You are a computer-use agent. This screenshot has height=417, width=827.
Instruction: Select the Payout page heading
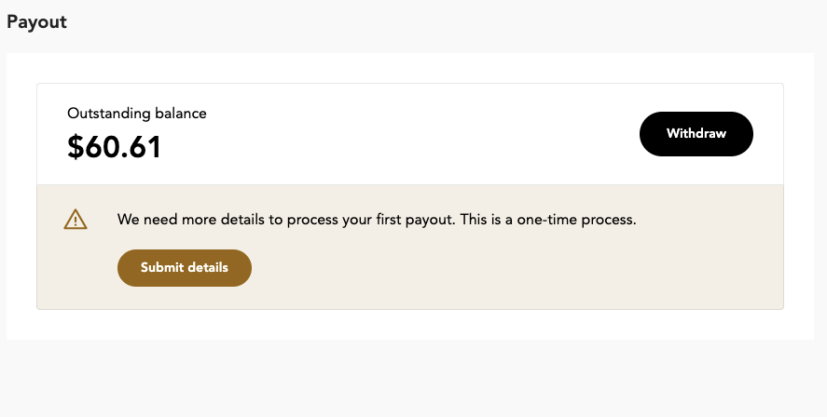[x=37, y=22]
